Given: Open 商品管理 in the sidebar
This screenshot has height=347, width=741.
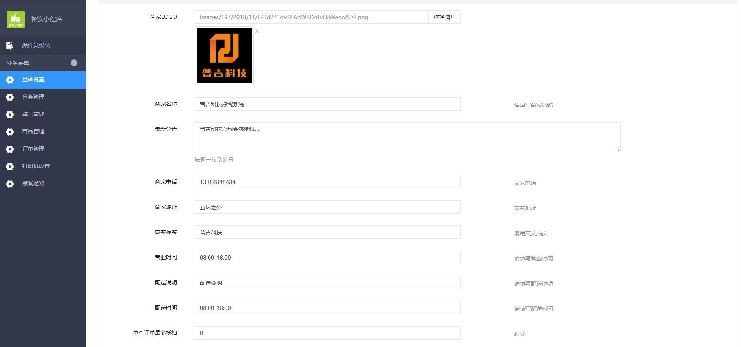Looking at the screenshot, I should (43, 132).
